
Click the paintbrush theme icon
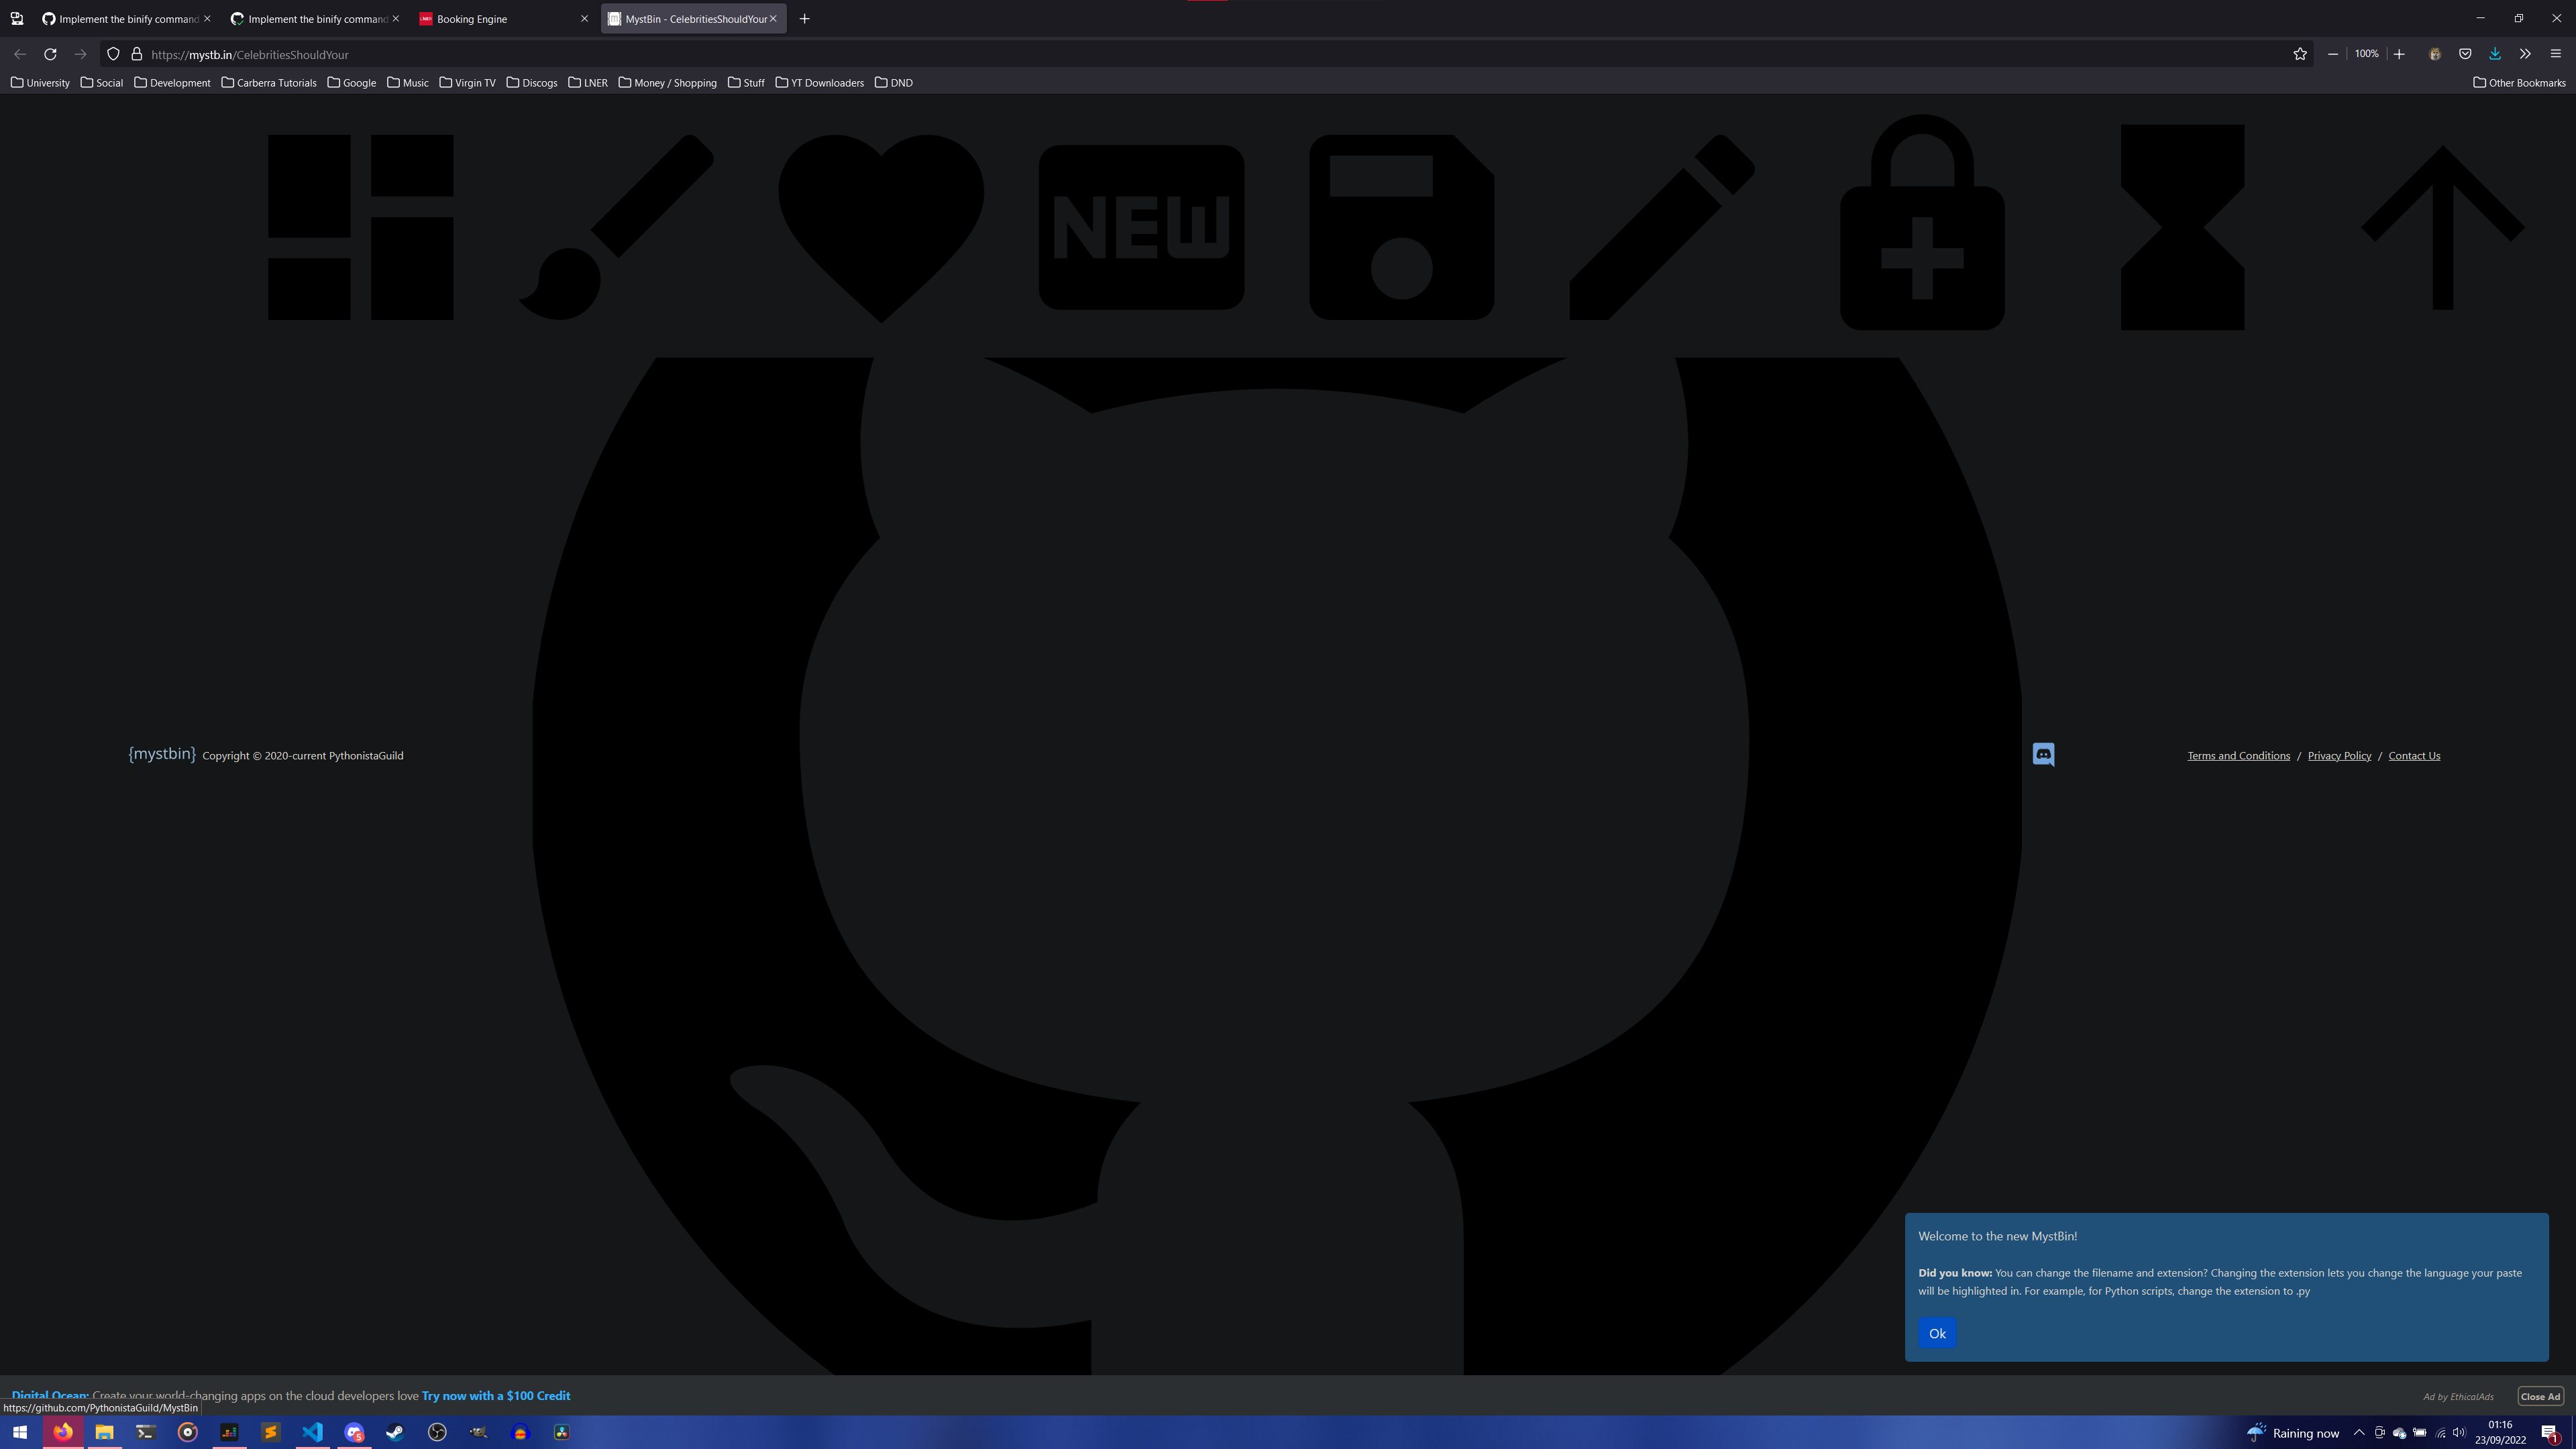[615, 227]
